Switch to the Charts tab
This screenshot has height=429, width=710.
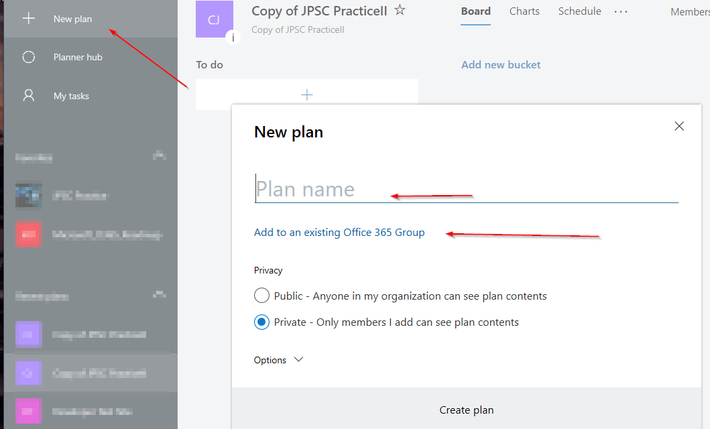(x=524, y=11)
